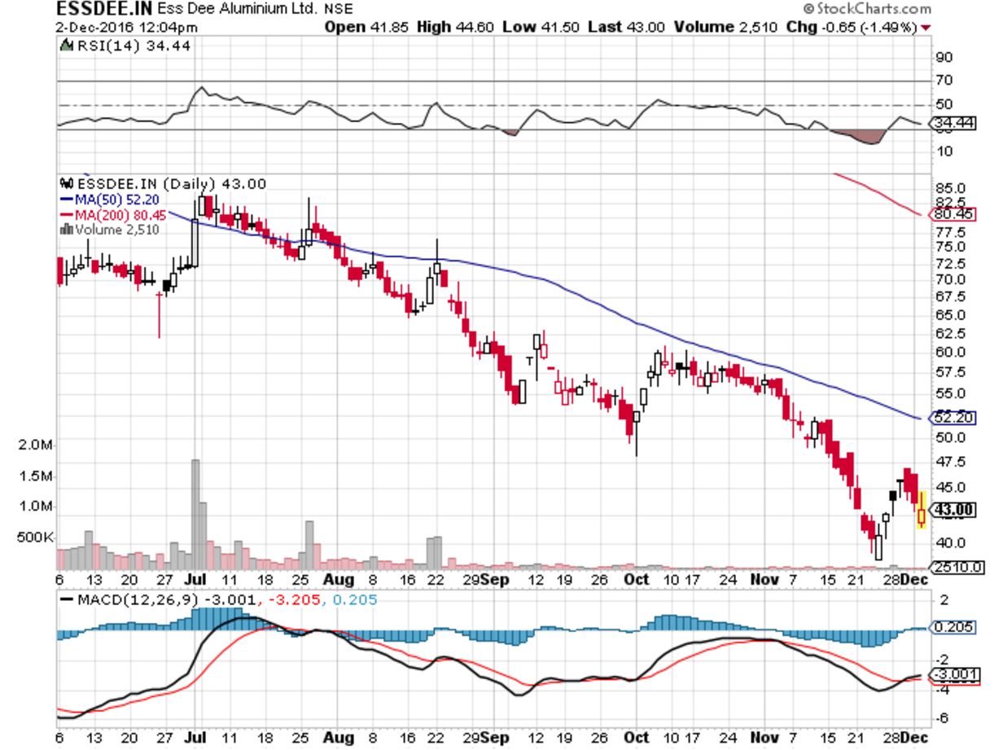Click the 2.0M volume scale label
Screen dimensions: 1003x750
[x=37, y=445]
